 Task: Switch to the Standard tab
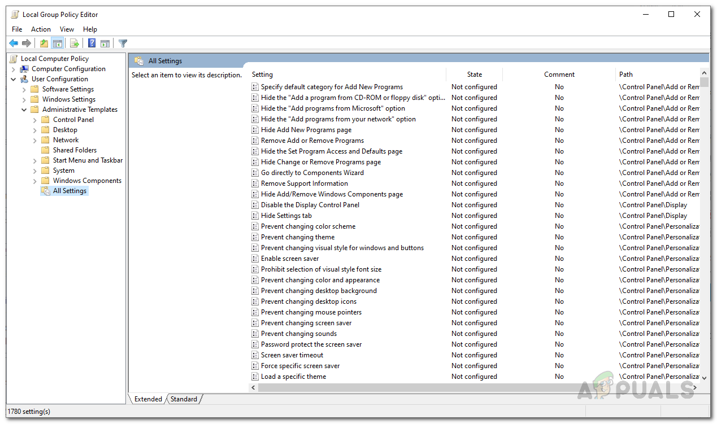(184, 399)
